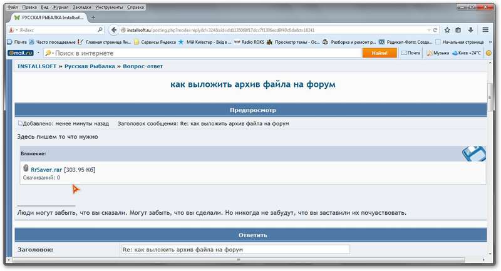Go to Вопрос-ответ breadcrumb link
Image resolution: width=501 pixels, height=271 pixels.
coord(143,66)
